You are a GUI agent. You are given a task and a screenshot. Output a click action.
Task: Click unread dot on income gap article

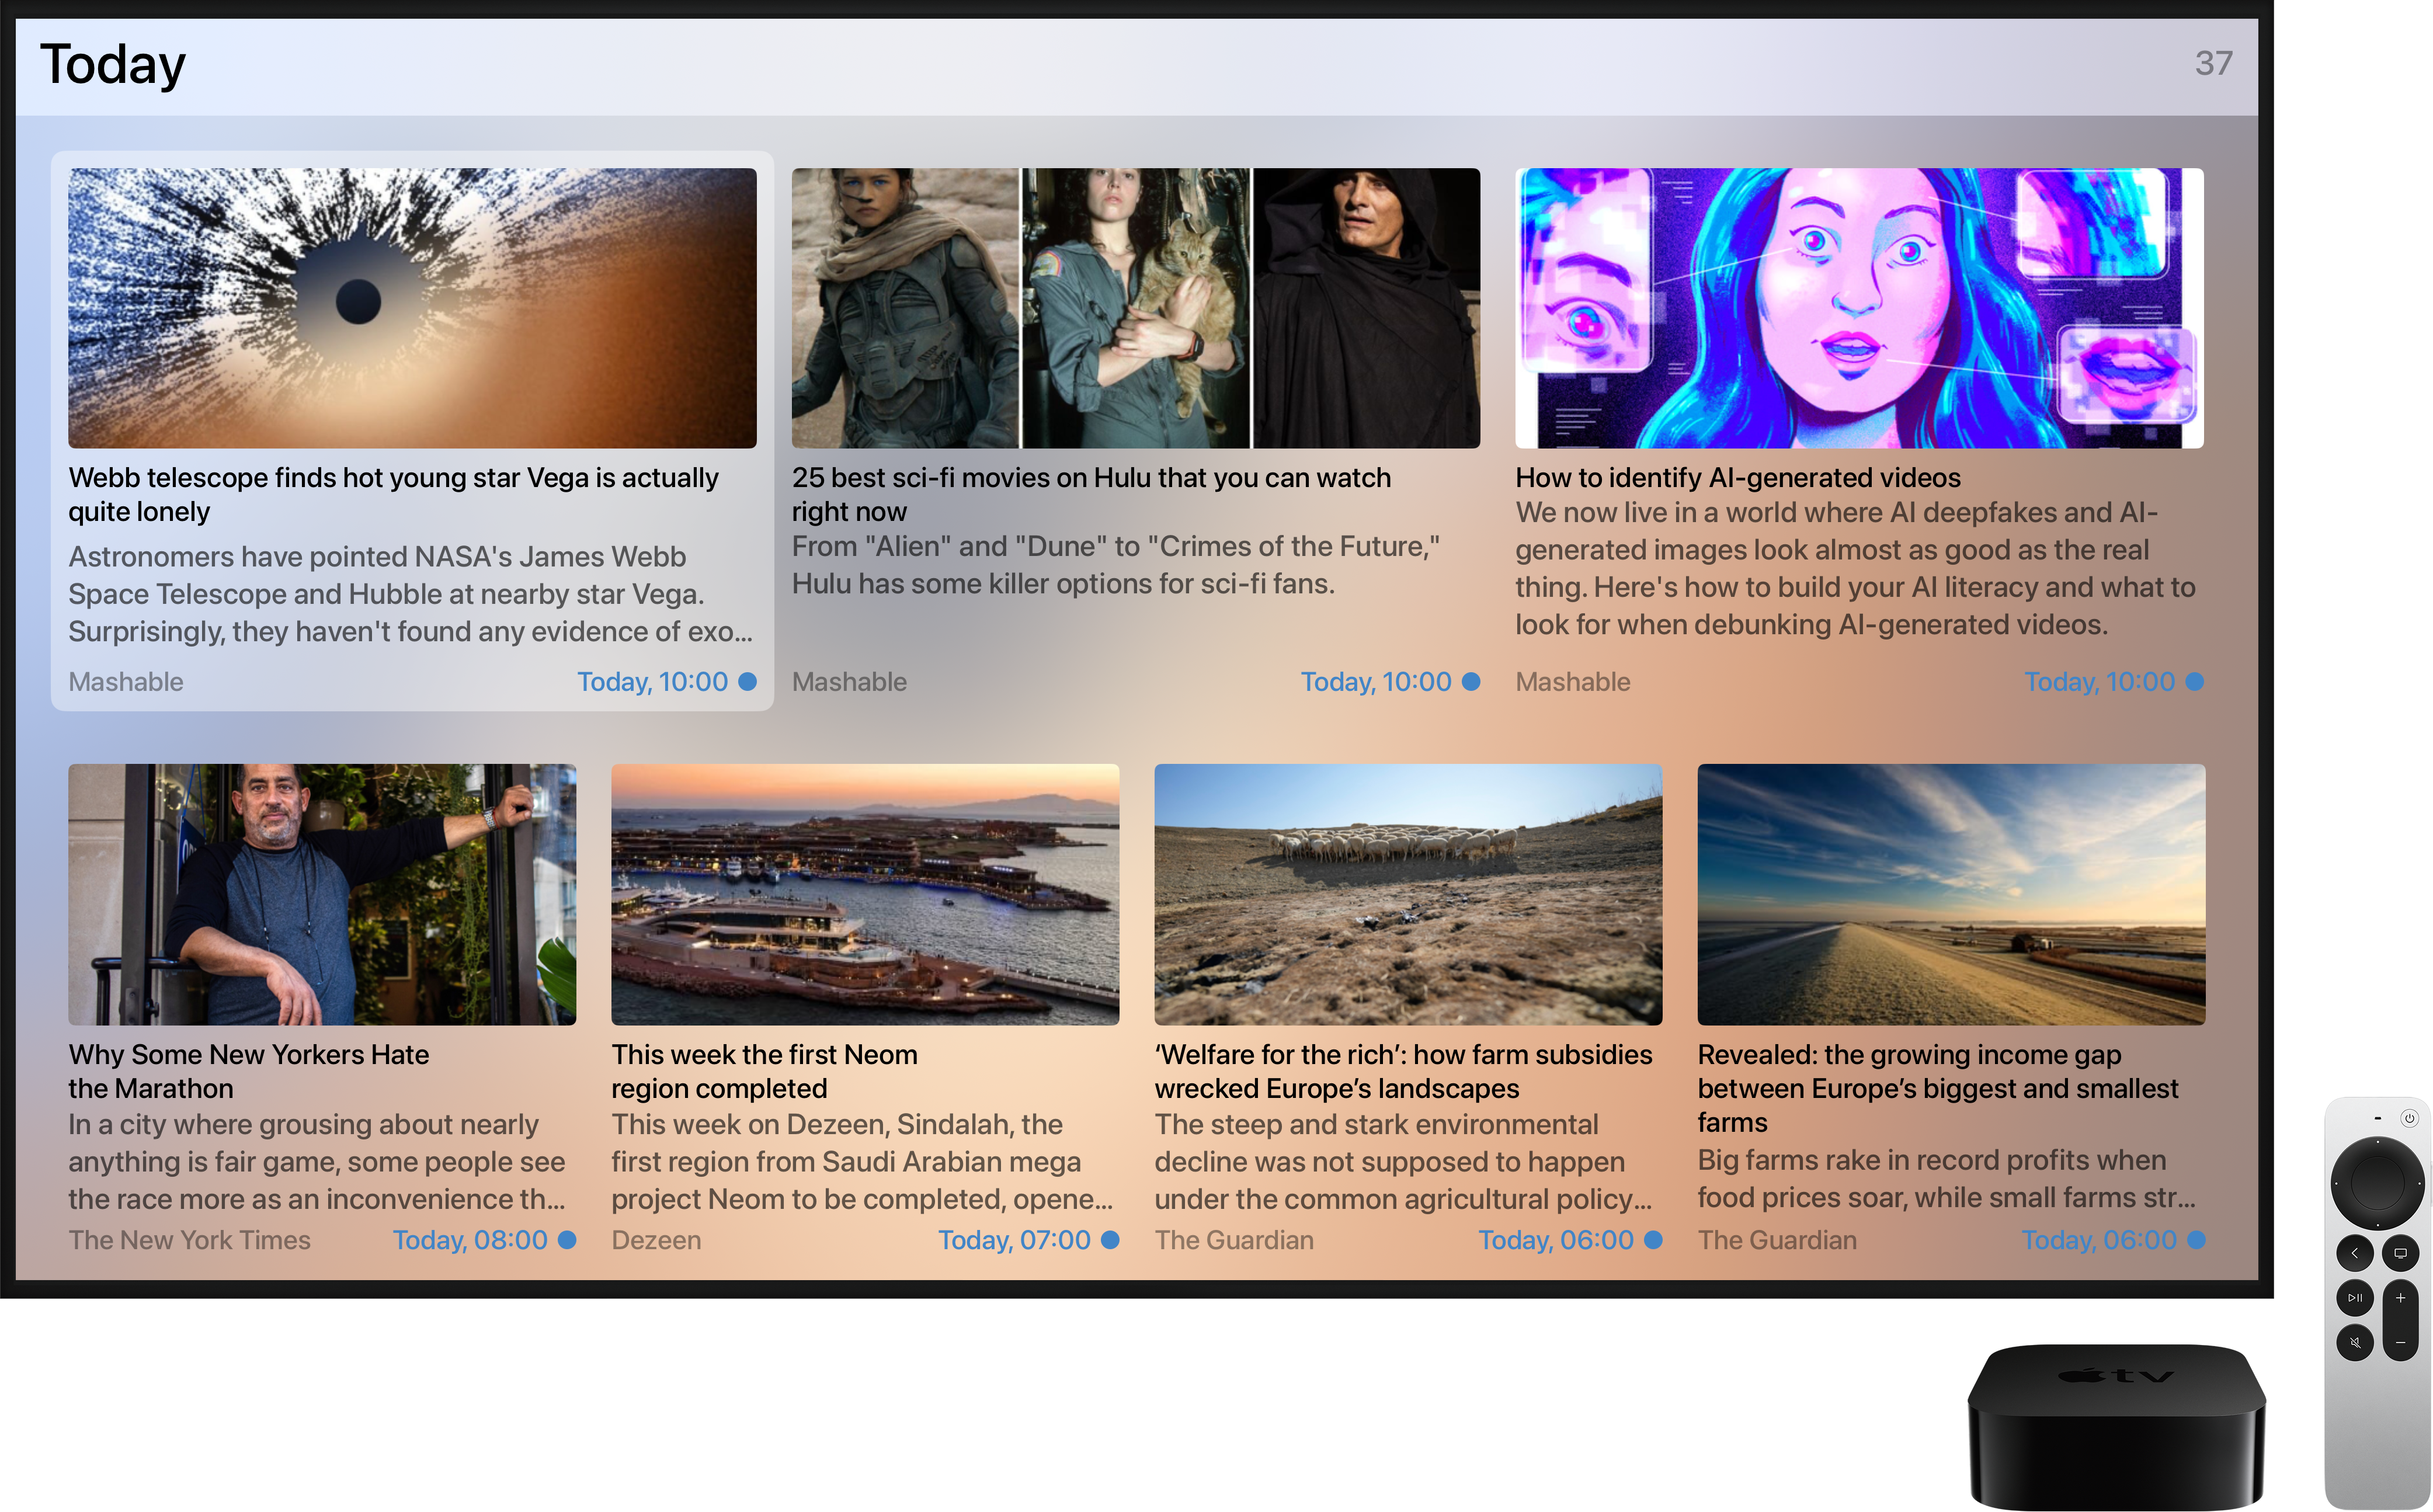(2195, 1239)
